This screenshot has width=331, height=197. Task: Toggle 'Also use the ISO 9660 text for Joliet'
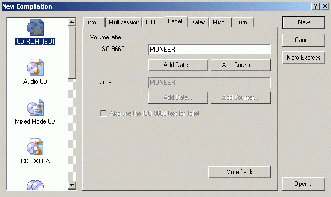(103, 113)
